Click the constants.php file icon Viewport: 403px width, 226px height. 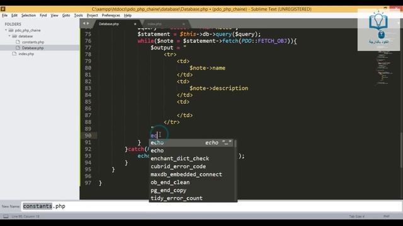tap(18, 42)
